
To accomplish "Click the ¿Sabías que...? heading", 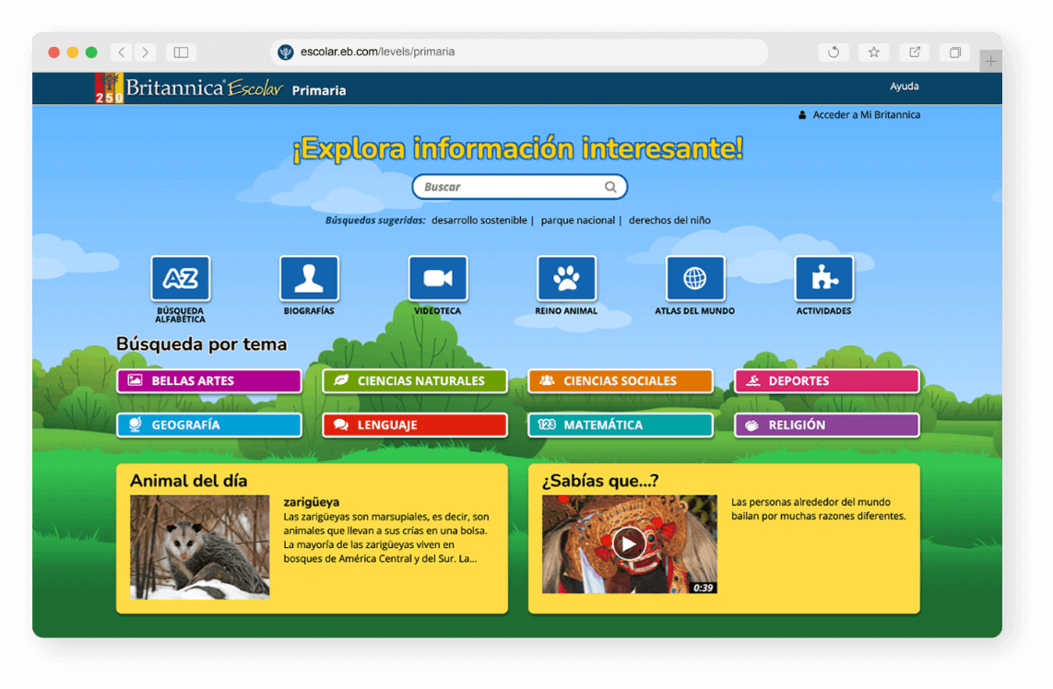I will coord(600,481).
